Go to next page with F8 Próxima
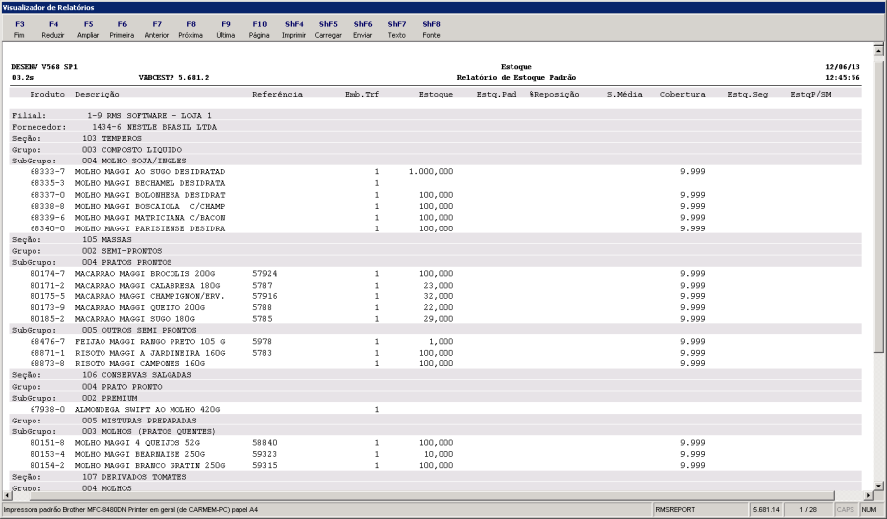The image size is (887, 519). (x=191, y=30)
